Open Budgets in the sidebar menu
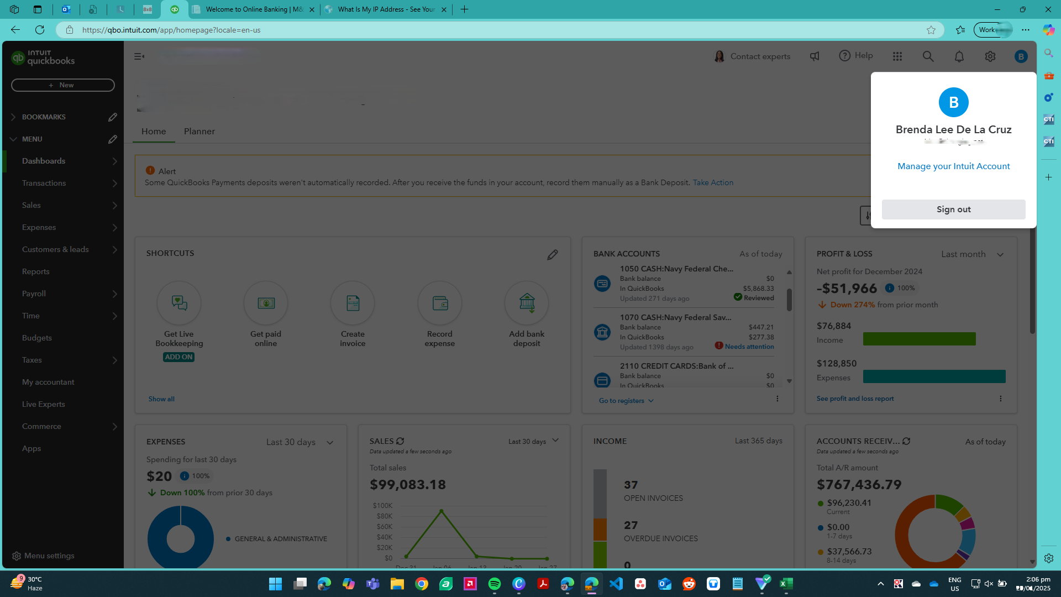 [x=37, y=338]
